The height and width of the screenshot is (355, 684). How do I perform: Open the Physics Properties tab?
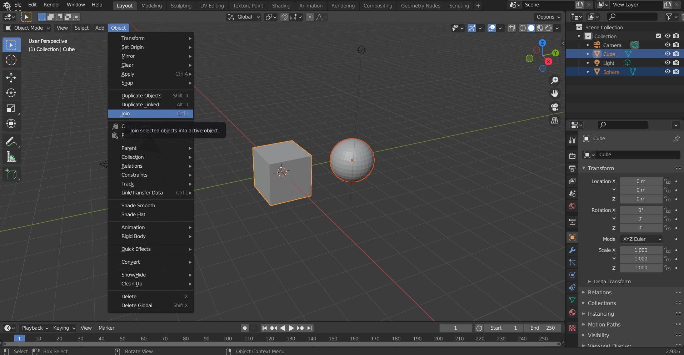click(572, 275)
